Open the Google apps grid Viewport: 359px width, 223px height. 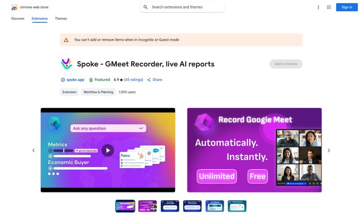[329, 7]
